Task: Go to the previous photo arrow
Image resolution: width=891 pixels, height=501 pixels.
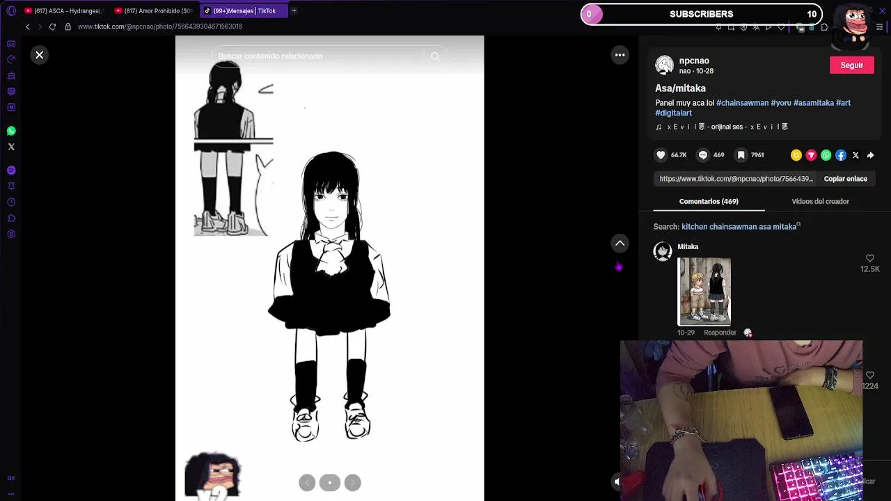Action: pyautogui.click(x=307, y=483)
